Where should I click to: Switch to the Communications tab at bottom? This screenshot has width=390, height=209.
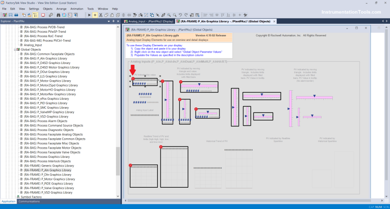pyautogui.click(x=29, y=201)
